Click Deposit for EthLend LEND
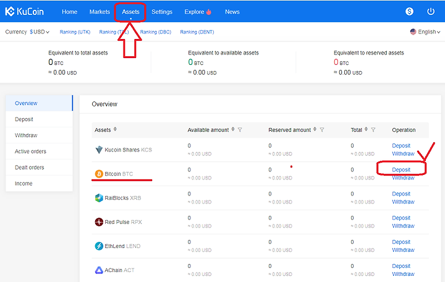445x282 pixels. (x=401, y=242)
